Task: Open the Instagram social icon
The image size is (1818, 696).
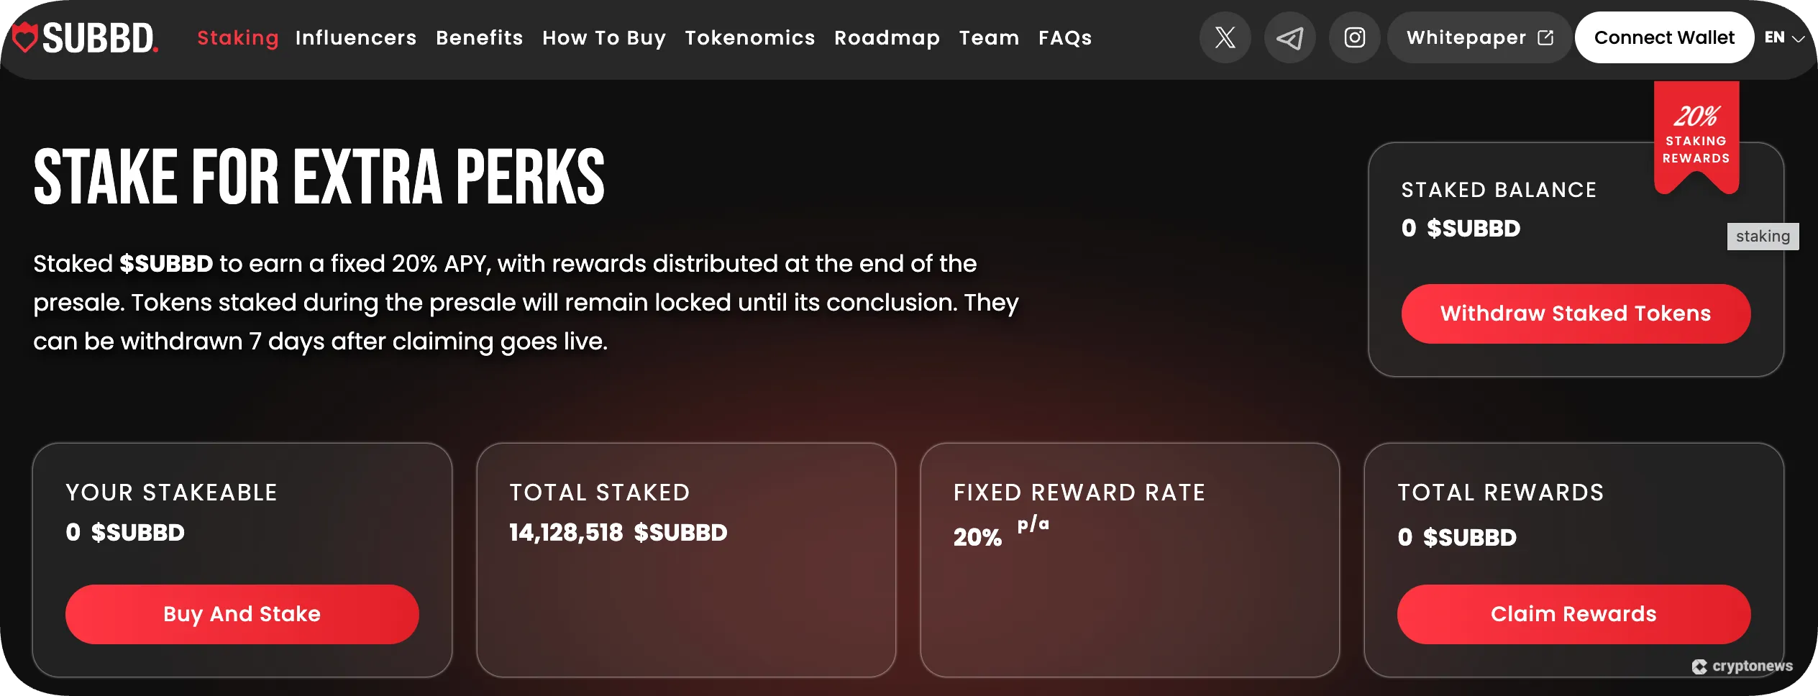Action: click(1354, 37)
